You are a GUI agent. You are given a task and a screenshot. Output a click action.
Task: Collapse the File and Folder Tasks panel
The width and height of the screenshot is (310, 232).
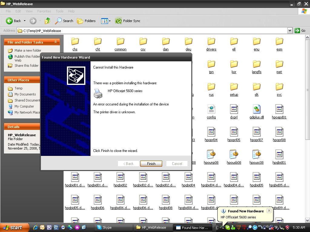click(55, 42)
